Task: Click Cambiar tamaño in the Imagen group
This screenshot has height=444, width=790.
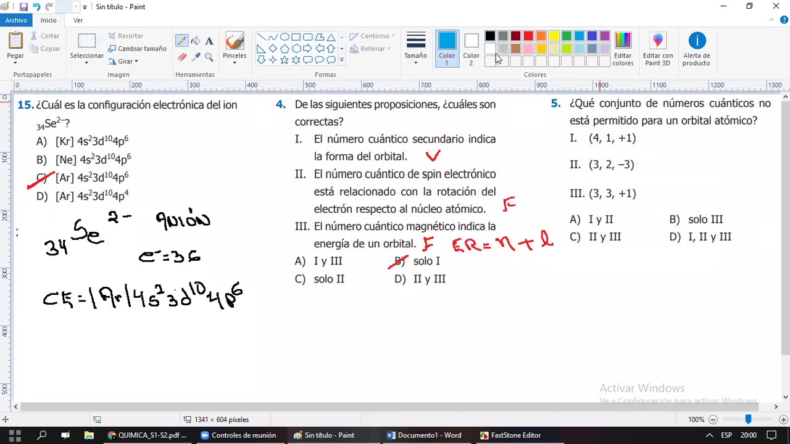Action: 137,49
